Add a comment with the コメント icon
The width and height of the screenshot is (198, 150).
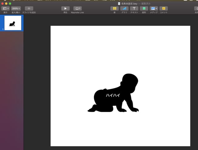164,8
